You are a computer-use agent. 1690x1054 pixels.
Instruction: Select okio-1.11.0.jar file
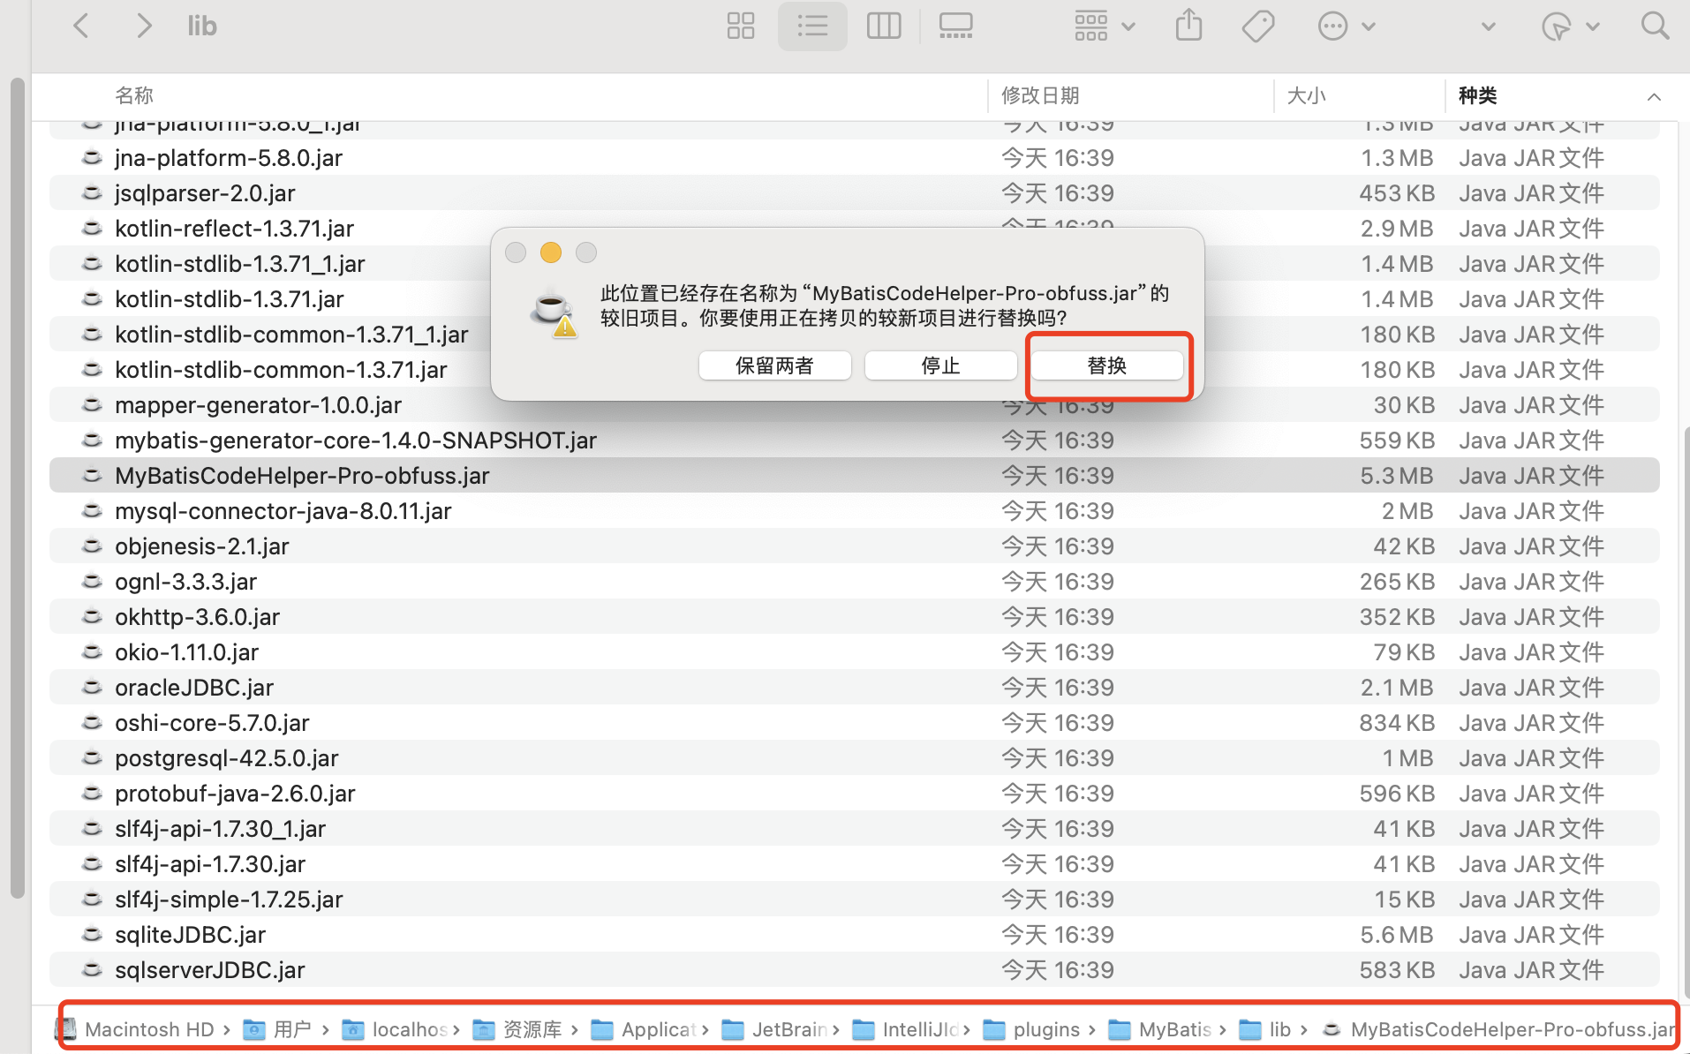[855, 652]
